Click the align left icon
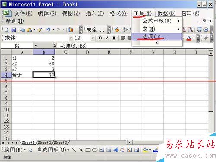 123,38
